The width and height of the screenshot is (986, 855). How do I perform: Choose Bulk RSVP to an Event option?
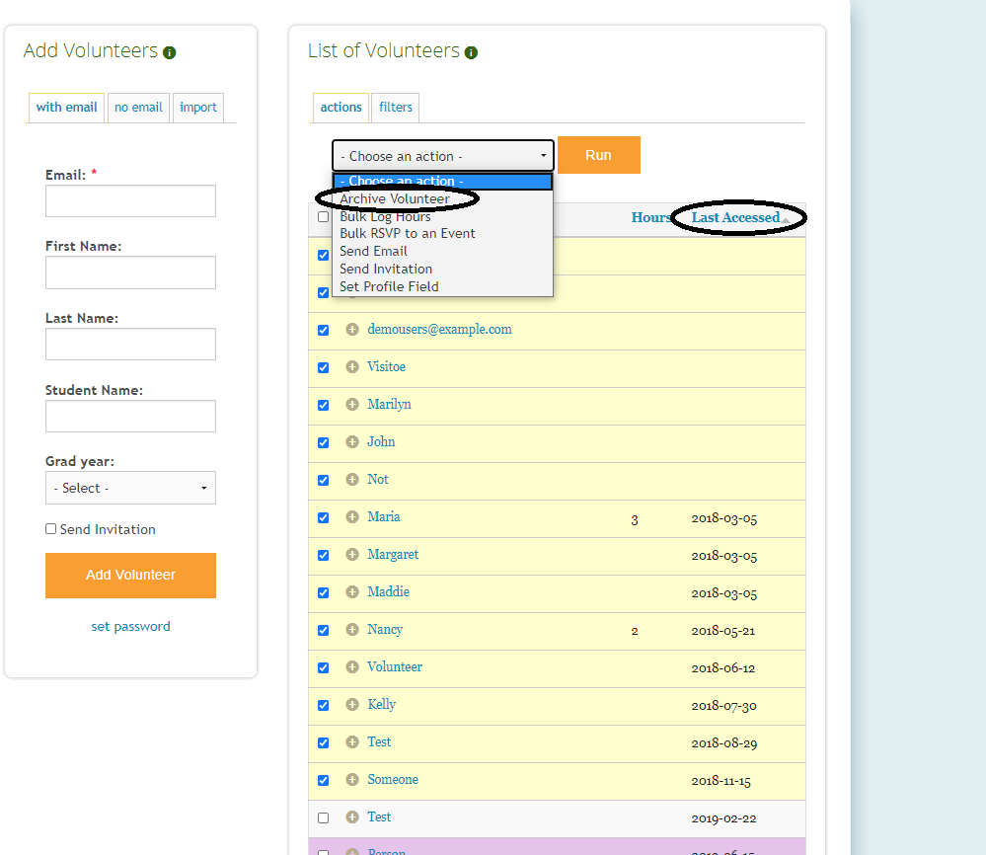click(443, 233)
